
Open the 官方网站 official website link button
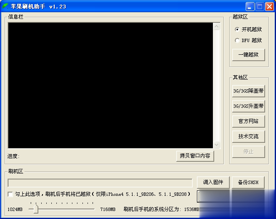coord(248,121)
